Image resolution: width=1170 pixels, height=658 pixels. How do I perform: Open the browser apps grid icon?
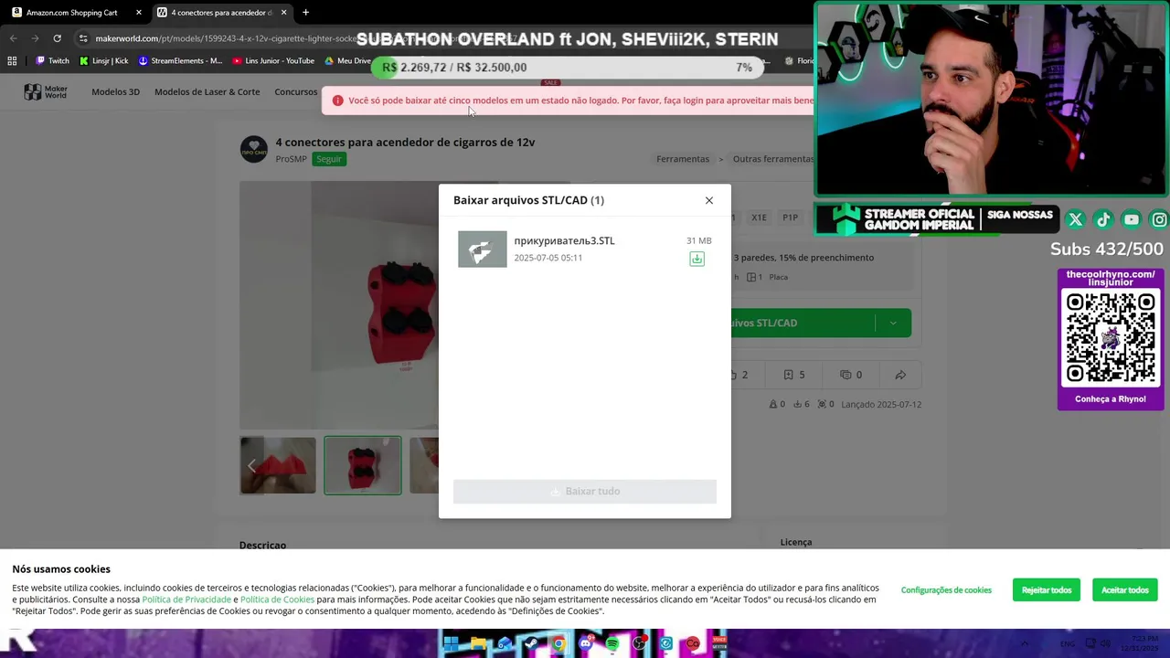pos(12,61)
